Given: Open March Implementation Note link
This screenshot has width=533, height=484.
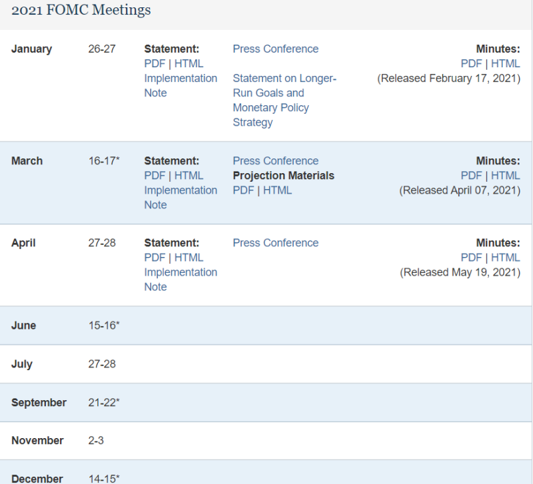Looking at the screenshot, I should tap(180, 190).
